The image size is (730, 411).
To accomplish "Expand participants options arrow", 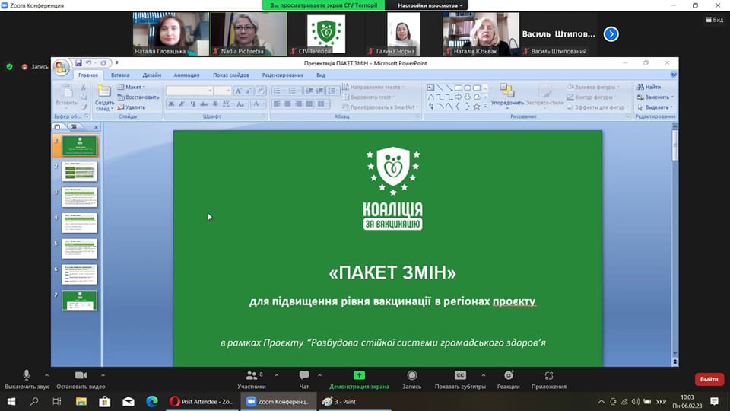I will pyautogui.click(x=277, y=374).
